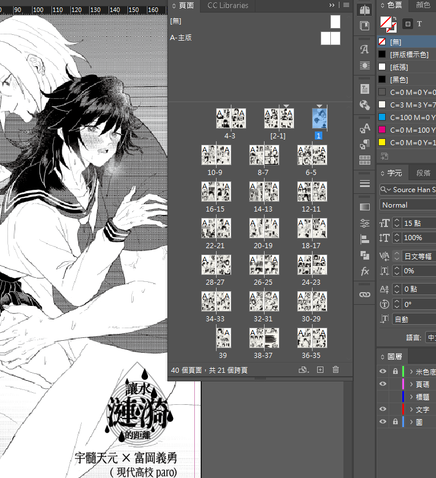436x478 pixels.
Task: Click the font size icon in Character panel
Action: click(384, 224)
